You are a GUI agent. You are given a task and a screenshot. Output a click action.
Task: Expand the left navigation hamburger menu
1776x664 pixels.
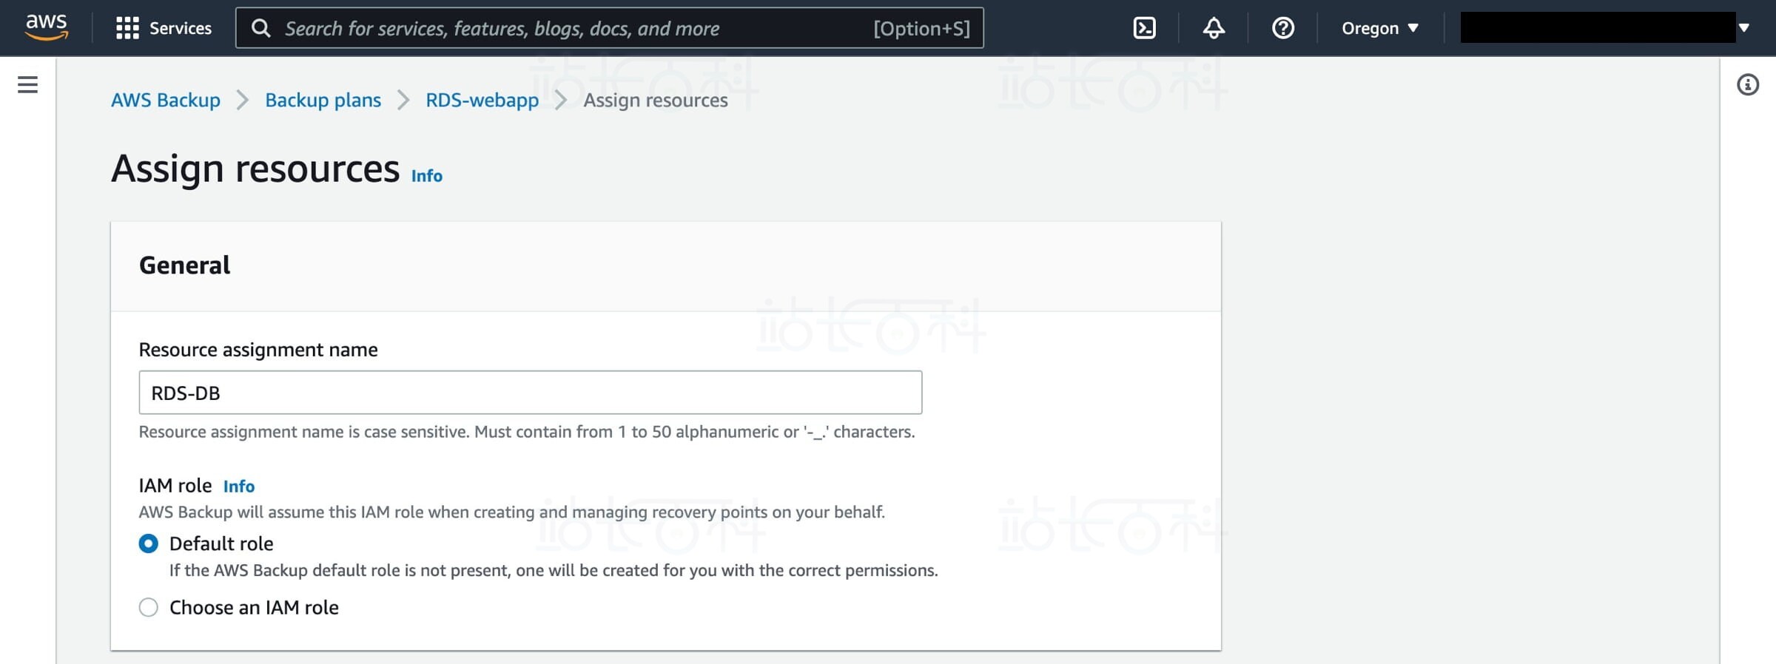[27, 84]
